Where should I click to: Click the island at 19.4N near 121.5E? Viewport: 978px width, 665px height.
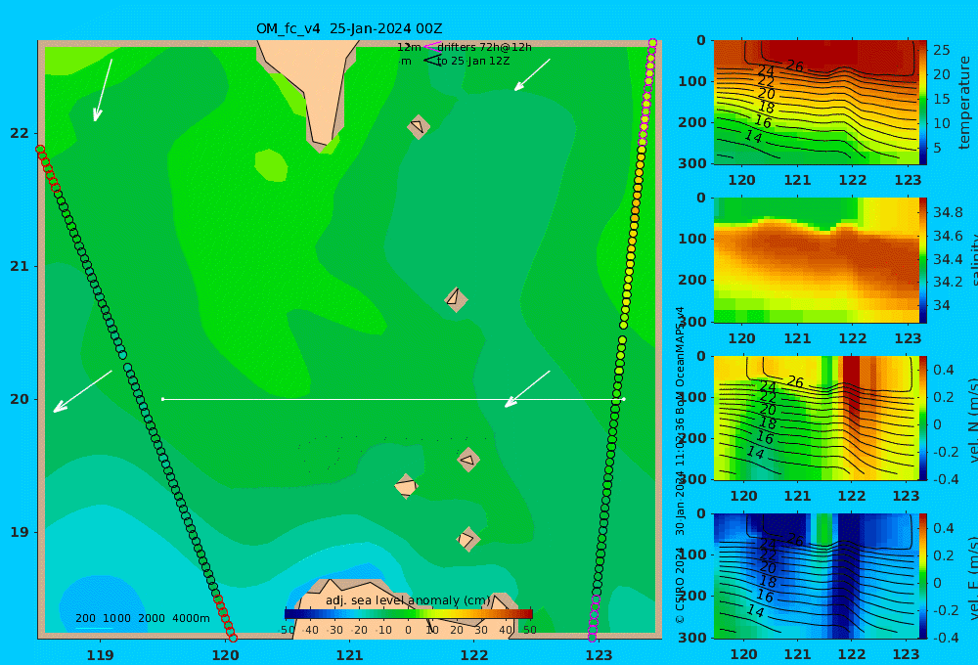click(406, 486)
